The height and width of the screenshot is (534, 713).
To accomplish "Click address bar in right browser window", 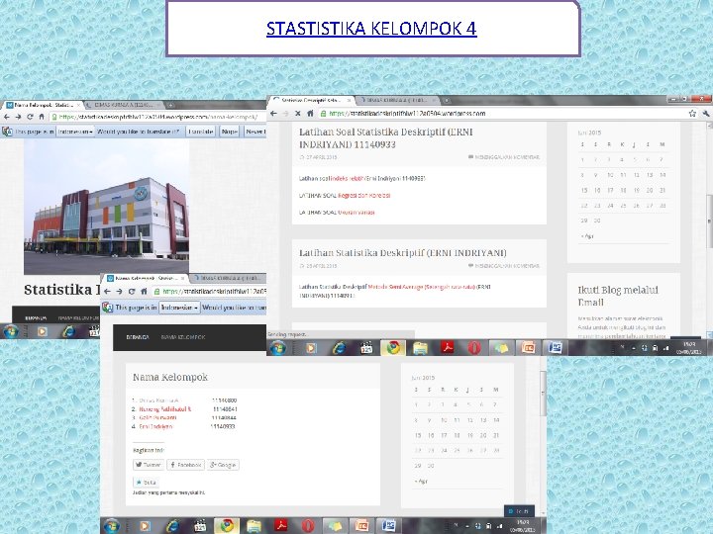I will [x=502, y=114].
